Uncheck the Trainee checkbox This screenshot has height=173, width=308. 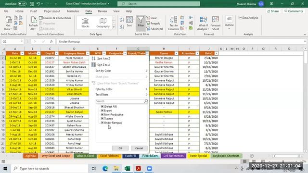click(x=102, y=119)
